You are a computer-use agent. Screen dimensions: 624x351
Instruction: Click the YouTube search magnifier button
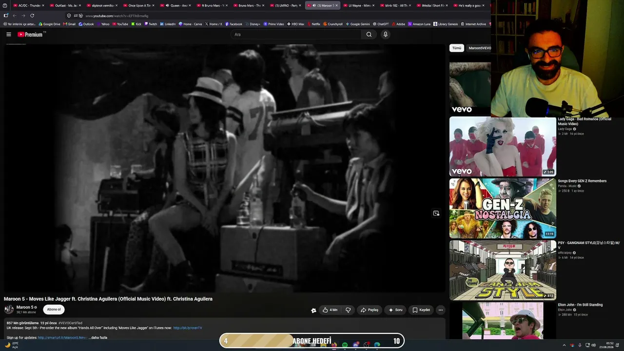click(369, 35)
